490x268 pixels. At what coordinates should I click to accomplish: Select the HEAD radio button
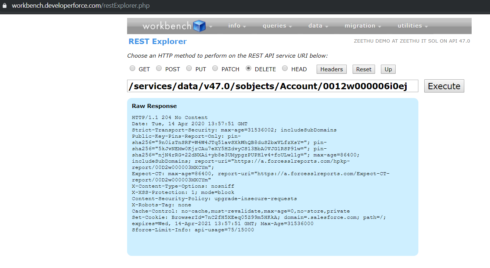(285, 68)
